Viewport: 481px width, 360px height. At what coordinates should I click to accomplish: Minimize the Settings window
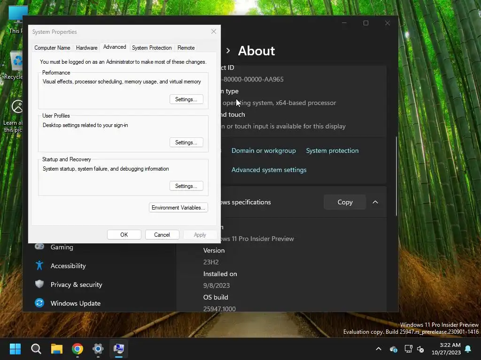click(344, 23)
